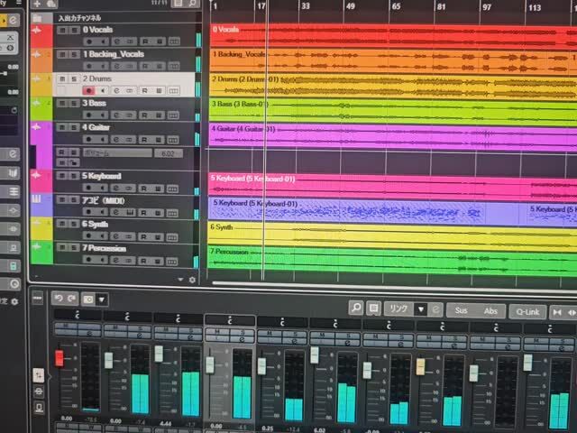Click the Add Track plus icon
Viewport: 577px width, 433px height.
pyautogui.click(x=37, y=4)
